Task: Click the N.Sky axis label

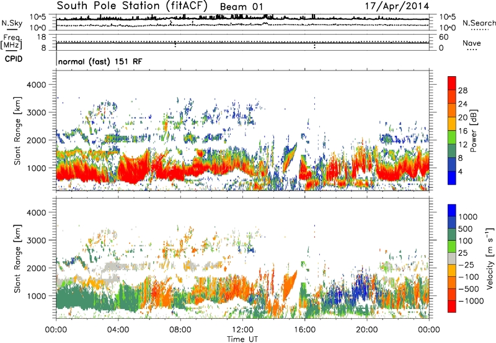Action: (12, 23)
